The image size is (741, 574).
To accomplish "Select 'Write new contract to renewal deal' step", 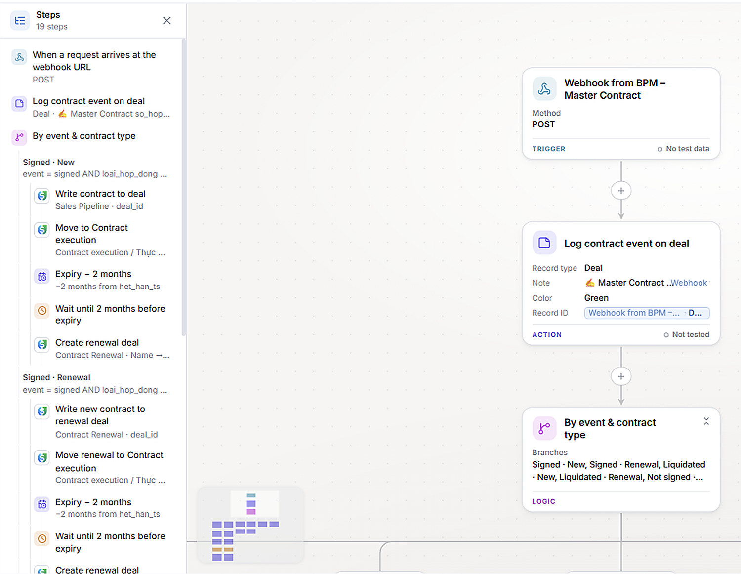I will point(100,415).
